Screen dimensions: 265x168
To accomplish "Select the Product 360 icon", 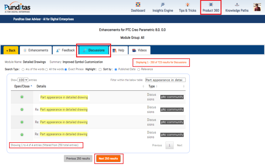I will [211, 5].
